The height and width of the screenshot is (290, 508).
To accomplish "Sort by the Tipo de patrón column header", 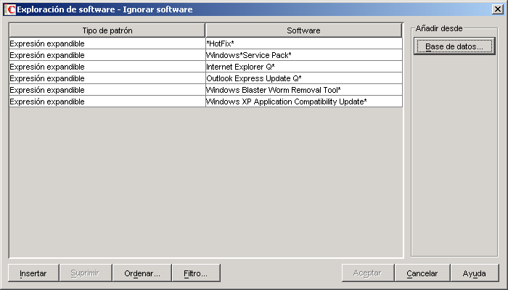I will 107,30.
